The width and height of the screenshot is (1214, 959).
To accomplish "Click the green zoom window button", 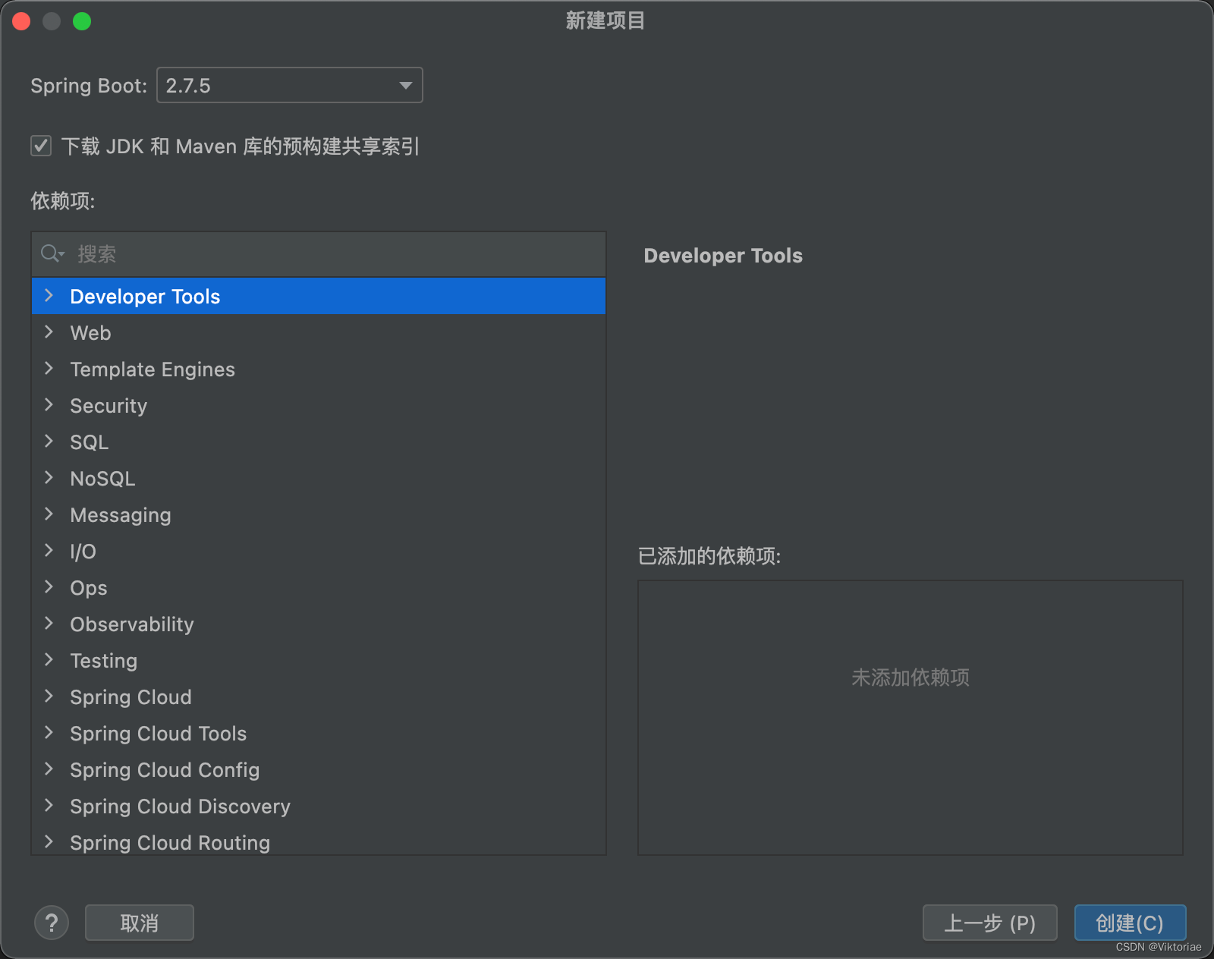I will (82, 21).
